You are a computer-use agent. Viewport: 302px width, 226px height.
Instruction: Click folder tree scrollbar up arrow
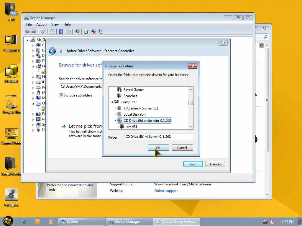(191, 89)
